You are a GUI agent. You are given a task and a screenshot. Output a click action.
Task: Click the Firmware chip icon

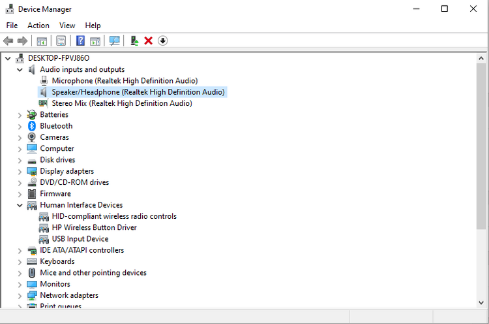click(32, 194)
